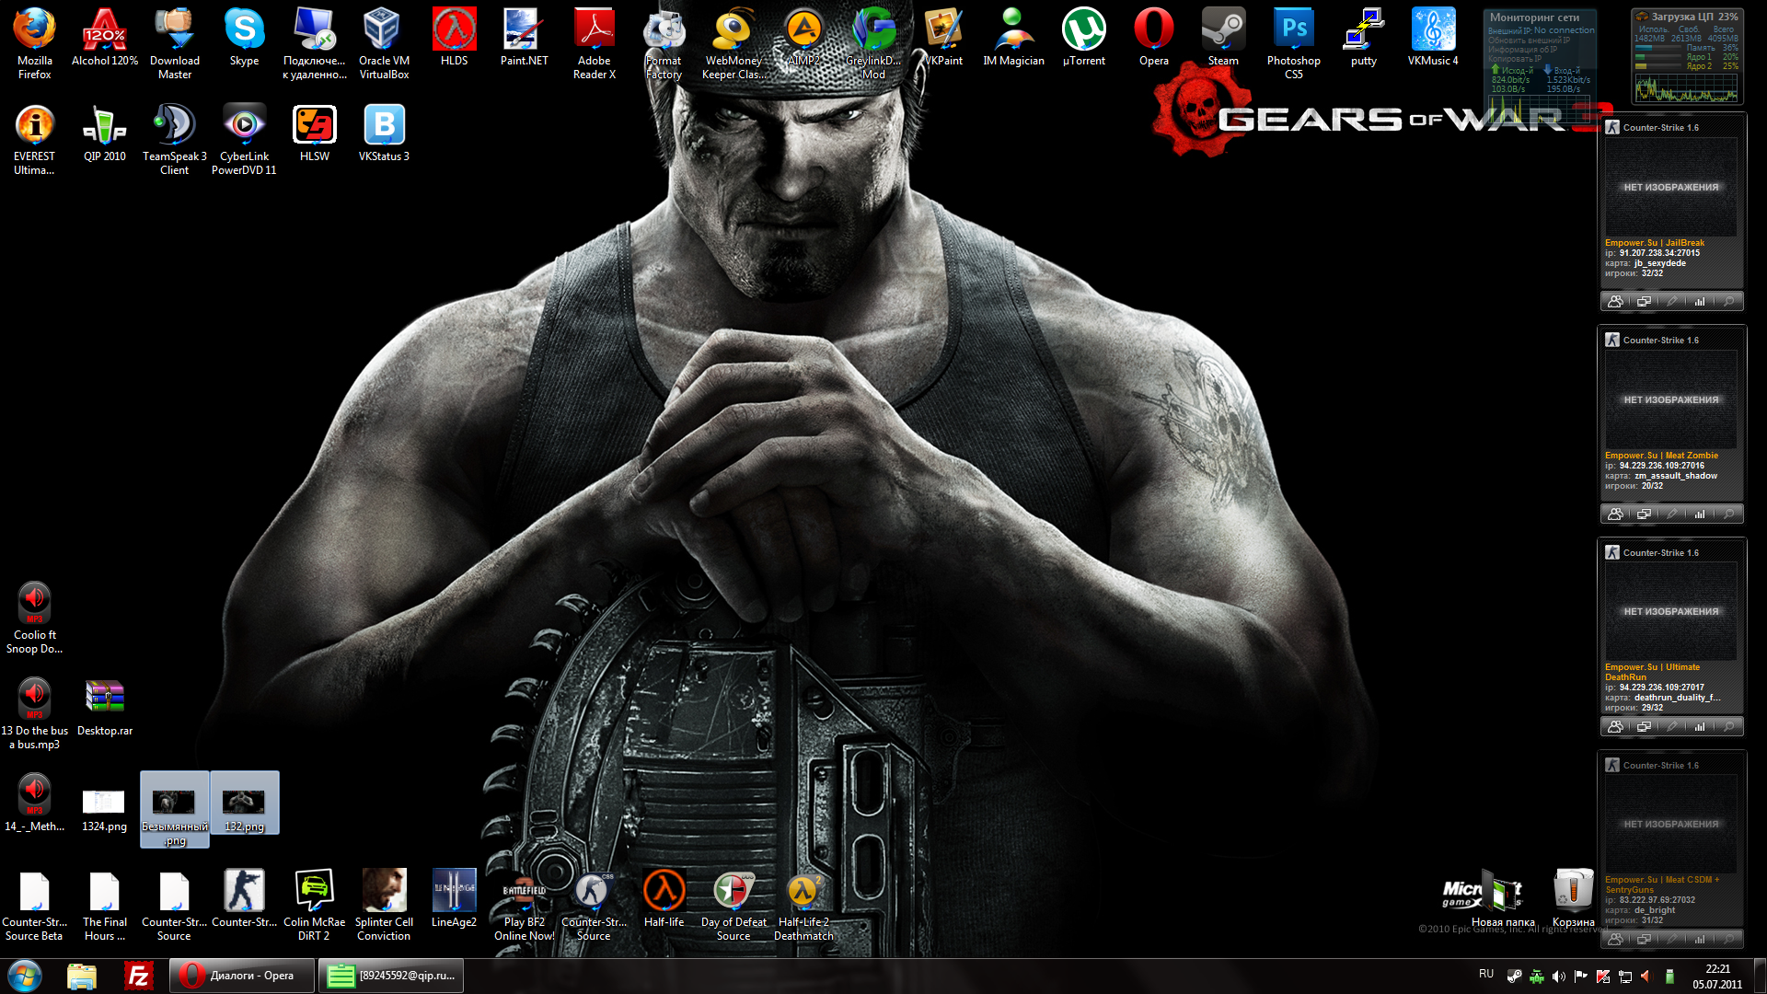Select the Day of Defeat Source icon
Image resolution: width=1767 pixels, height=994 pixels.
(733, 905)
